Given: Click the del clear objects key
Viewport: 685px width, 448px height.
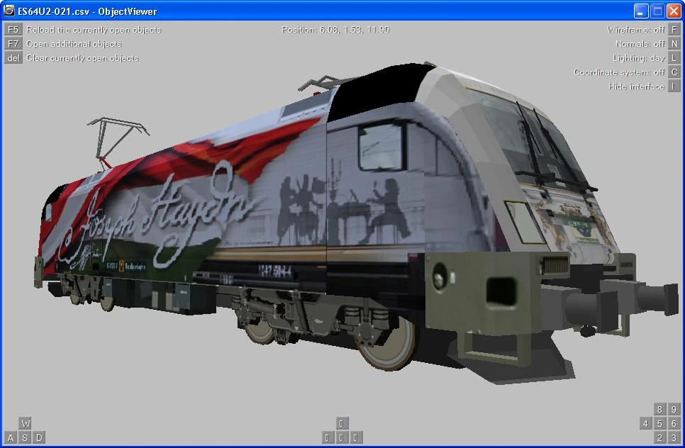Looking at the screenshot, I should pyautogui.click(x=13, y=57).
